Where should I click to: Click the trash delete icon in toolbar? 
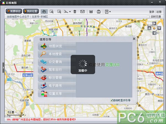[x=75, y=11]
